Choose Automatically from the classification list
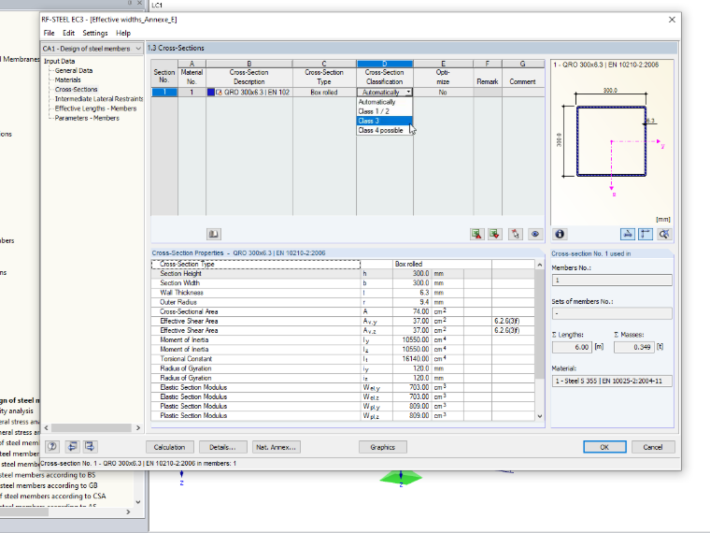 point(385,102)
